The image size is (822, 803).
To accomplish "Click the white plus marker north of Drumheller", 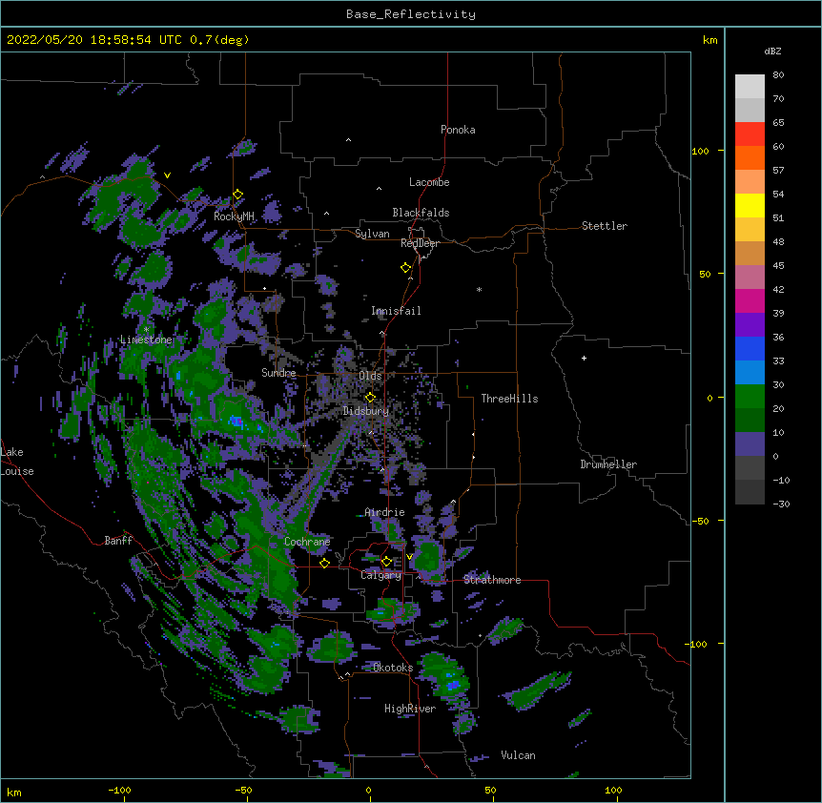I will (584, 358).
